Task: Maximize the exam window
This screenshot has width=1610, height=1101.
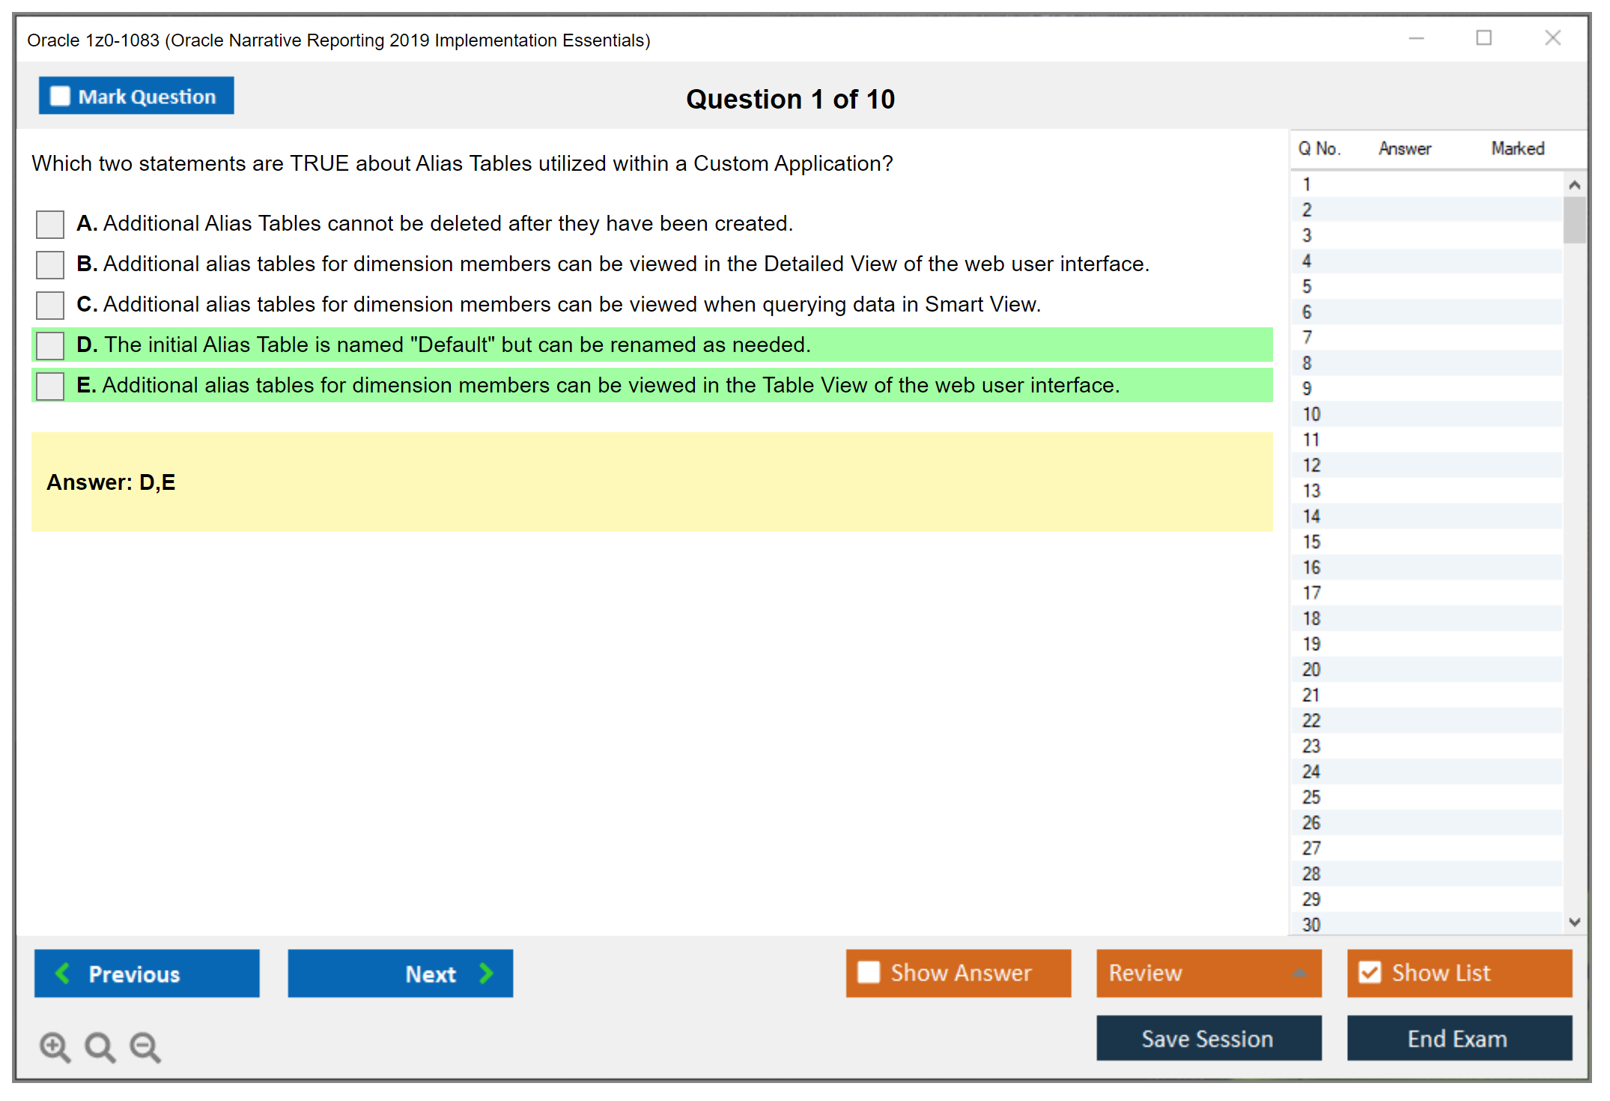Action: point(1483,38)
